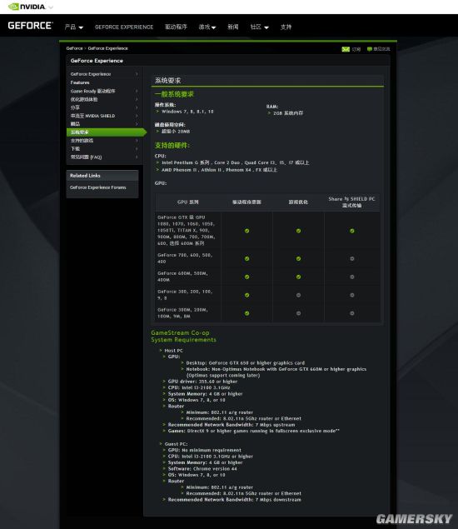Go to 支持 in the top nav

[x=286, y=27]
